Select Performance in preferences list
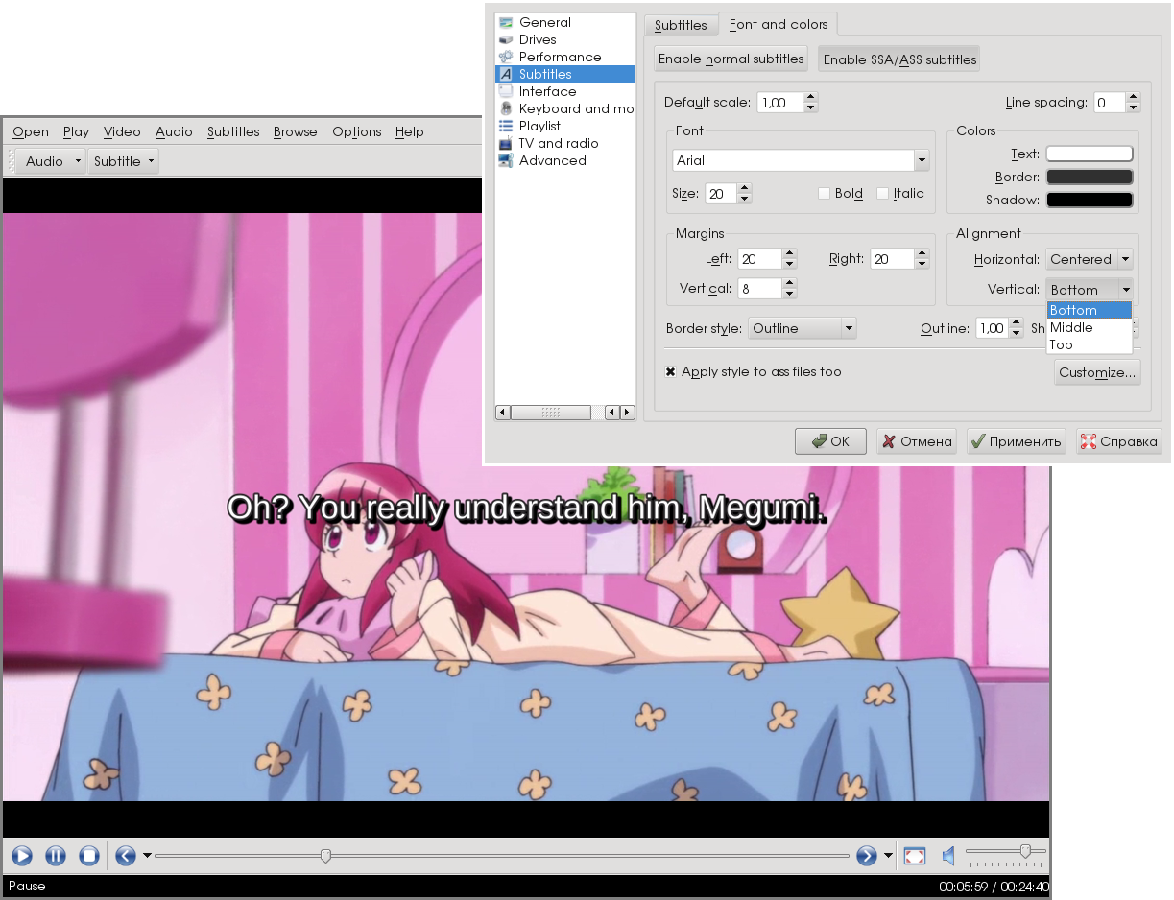The width and height of the screenshot is (1174, 900). [564, 57]
